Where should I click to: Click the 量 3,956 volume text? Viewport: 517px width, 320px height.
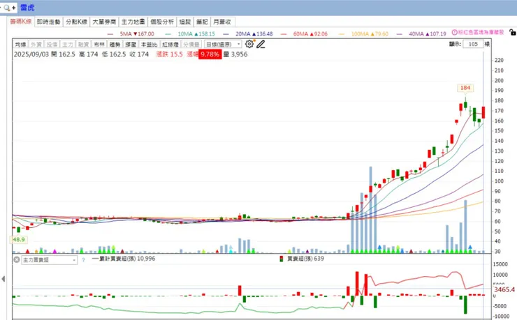coord(235,54)
